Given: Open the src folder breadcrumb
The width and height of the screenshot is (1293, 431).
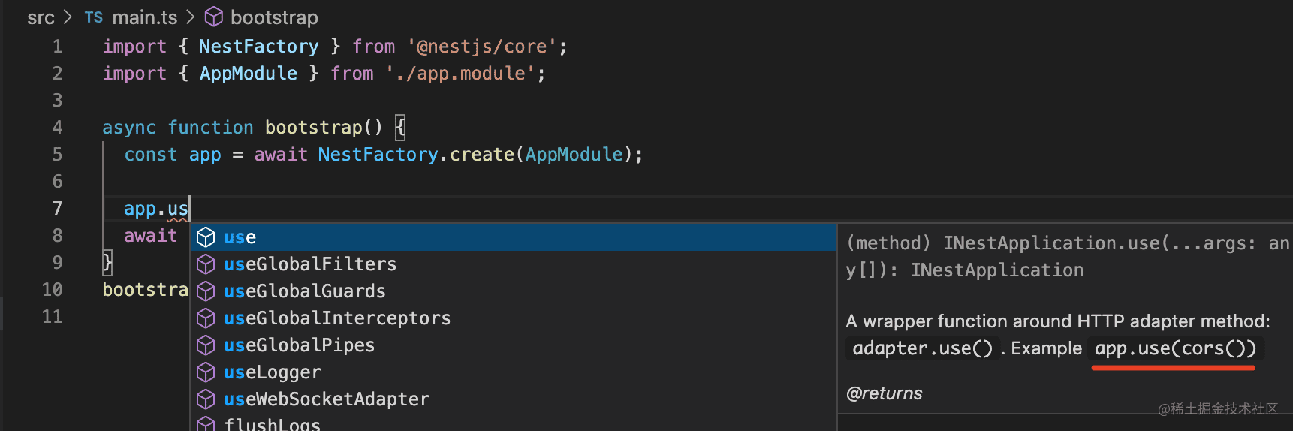Looking at the screenshot, I should (41, 17).
